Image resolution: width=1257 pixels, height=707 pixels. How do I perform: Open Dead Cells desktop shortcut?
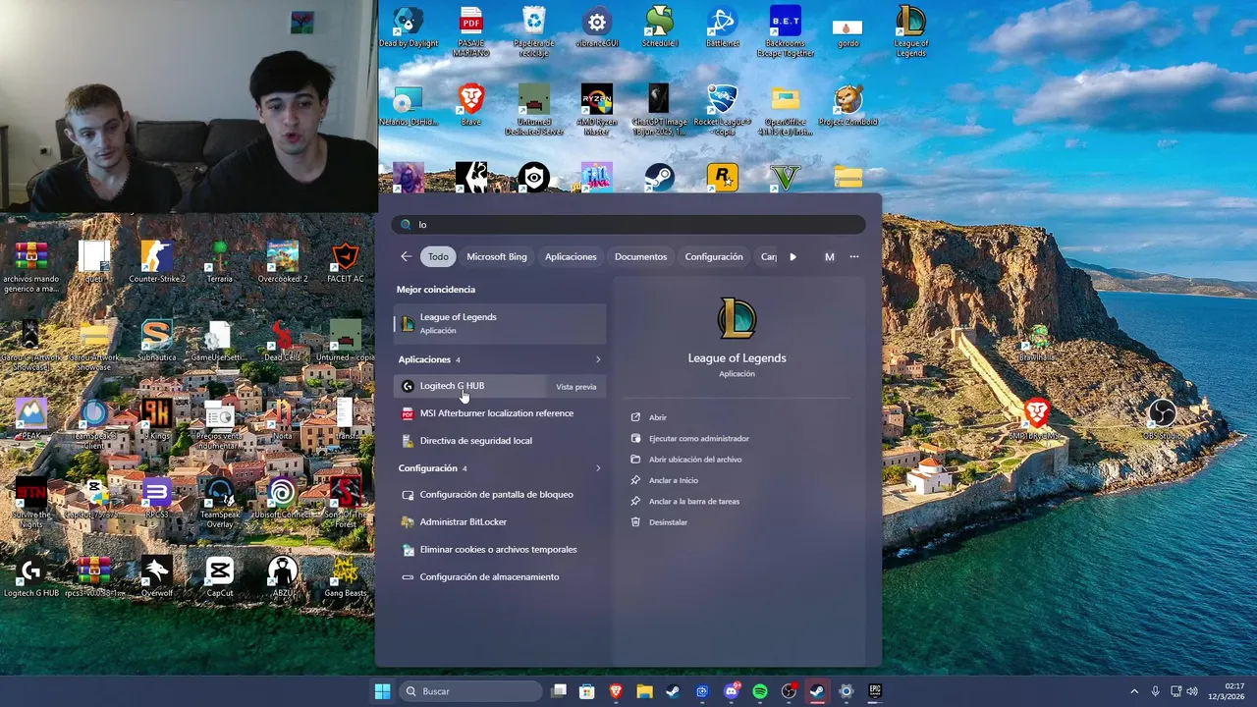pos(283,342)
